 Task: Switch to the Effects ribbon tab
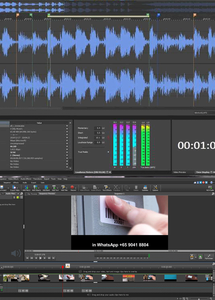click(x=16, y=183)
